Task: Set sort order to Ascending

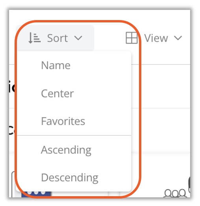Action: (x=66, y=150)
